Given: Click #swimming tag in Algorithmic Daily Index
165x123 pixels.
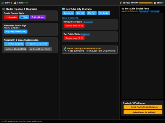Looking at the screenshot, I should tap(155, 11).
